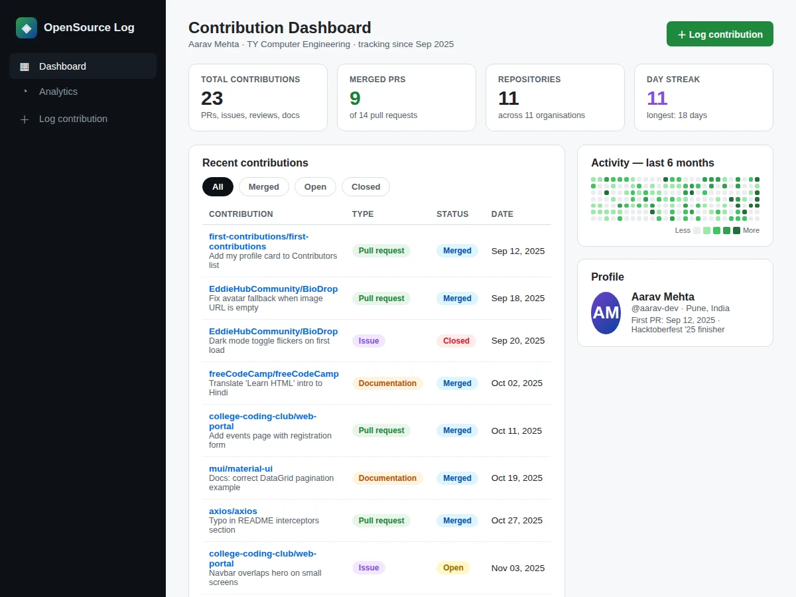Click the Analytics icon in sidebar

[x=25, y=92]
